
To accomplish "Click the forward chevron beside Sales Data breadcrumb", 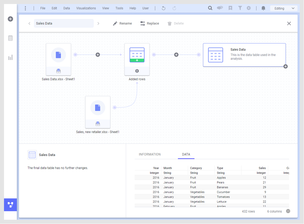I will pos(98,23).
